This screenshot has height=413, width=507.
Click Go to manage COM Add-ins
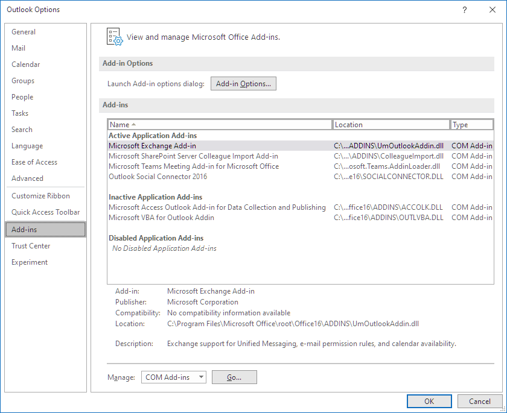click(x=234, y=377)
